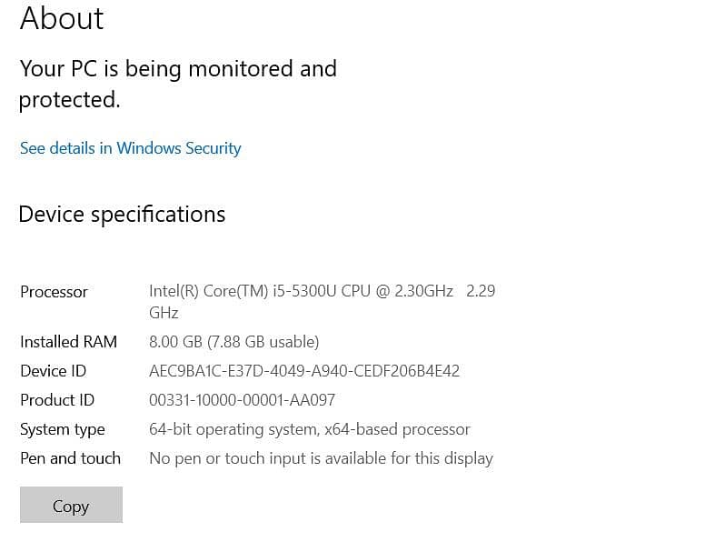Click the System type label

coord(62,429)
